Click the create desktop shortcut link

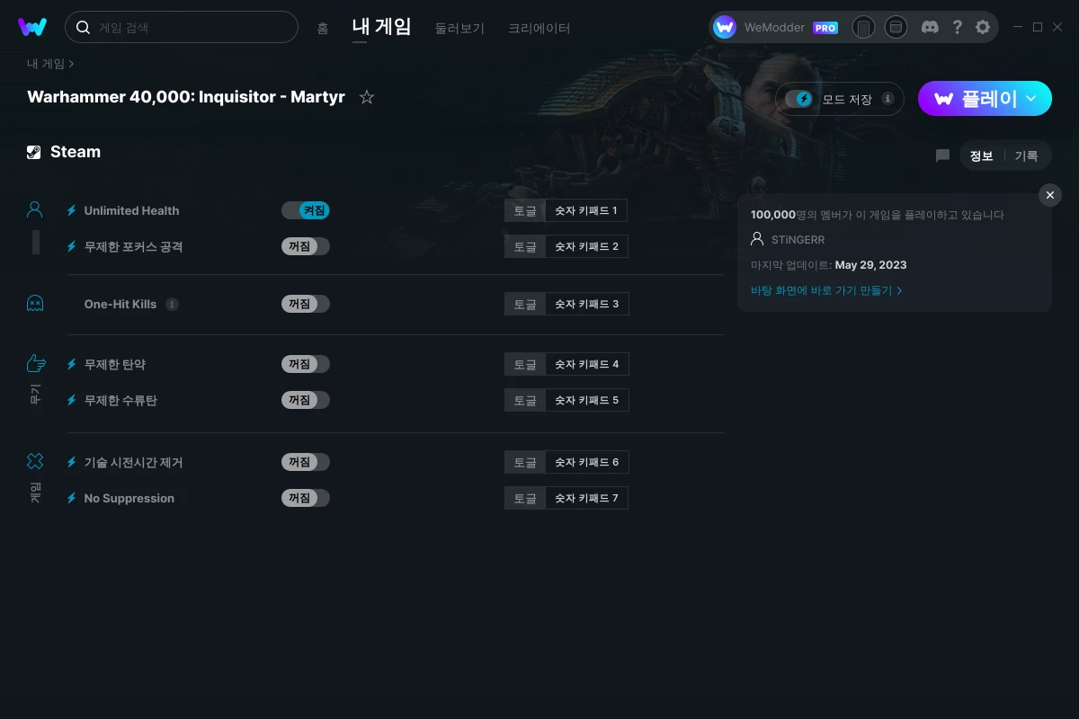point(826,290)
